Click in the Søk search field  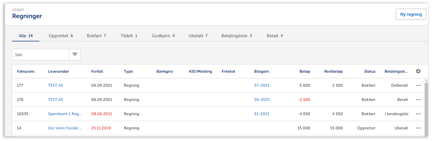[x=41, y=55]
